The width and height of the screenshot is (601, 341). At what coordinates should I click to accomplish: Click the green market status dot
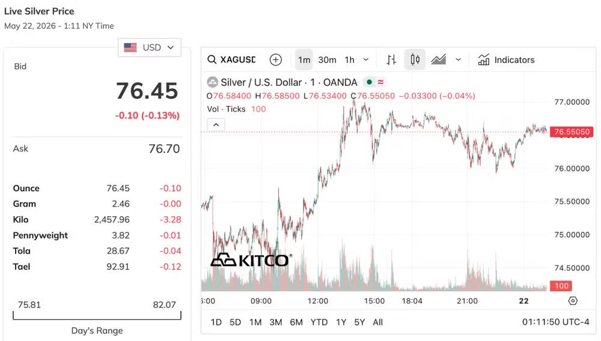coord(369,82)
